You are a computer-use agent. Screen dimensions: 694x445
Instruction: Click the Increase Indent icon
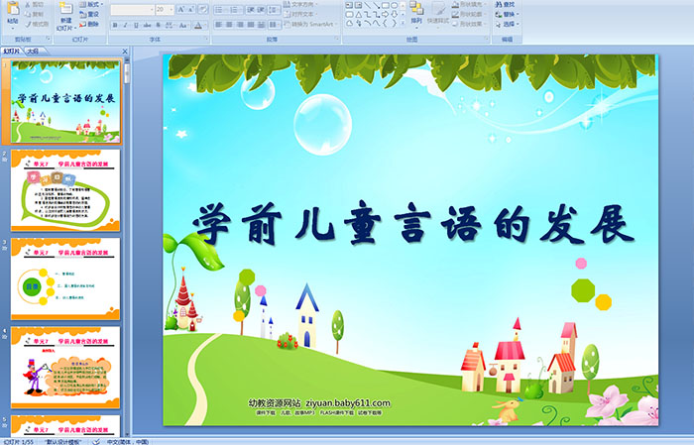coord(261,10)
